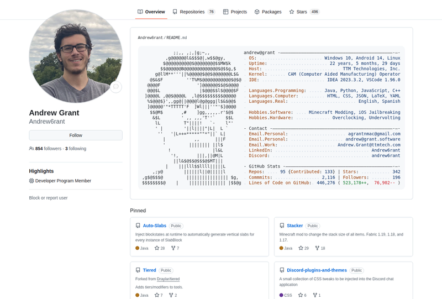The image size is (442, 299).
Task: Click Block or report user
Action: tap(48, 198)
